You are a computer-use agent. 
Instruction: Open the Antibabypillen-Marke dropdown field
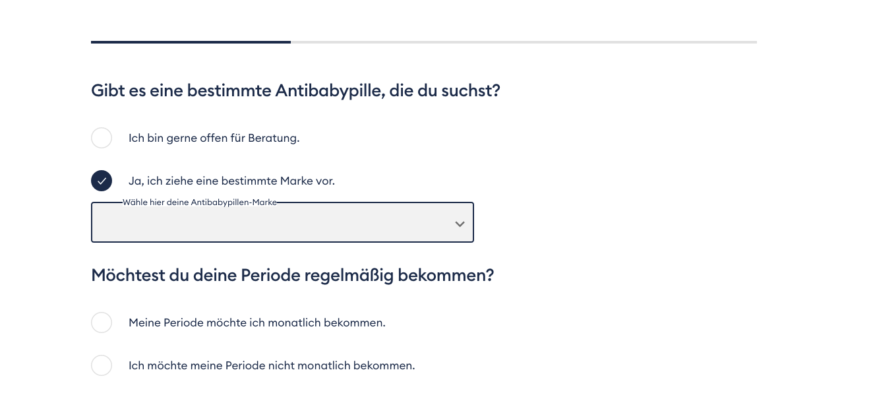pos(282,223)
